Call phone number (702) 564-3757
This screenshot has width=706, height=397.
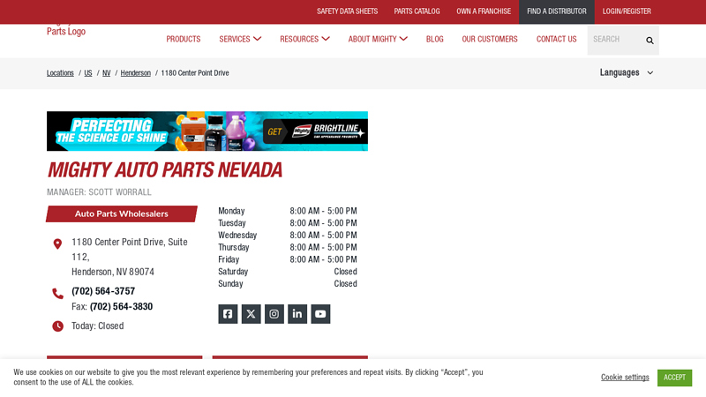(x=103, y=291)
